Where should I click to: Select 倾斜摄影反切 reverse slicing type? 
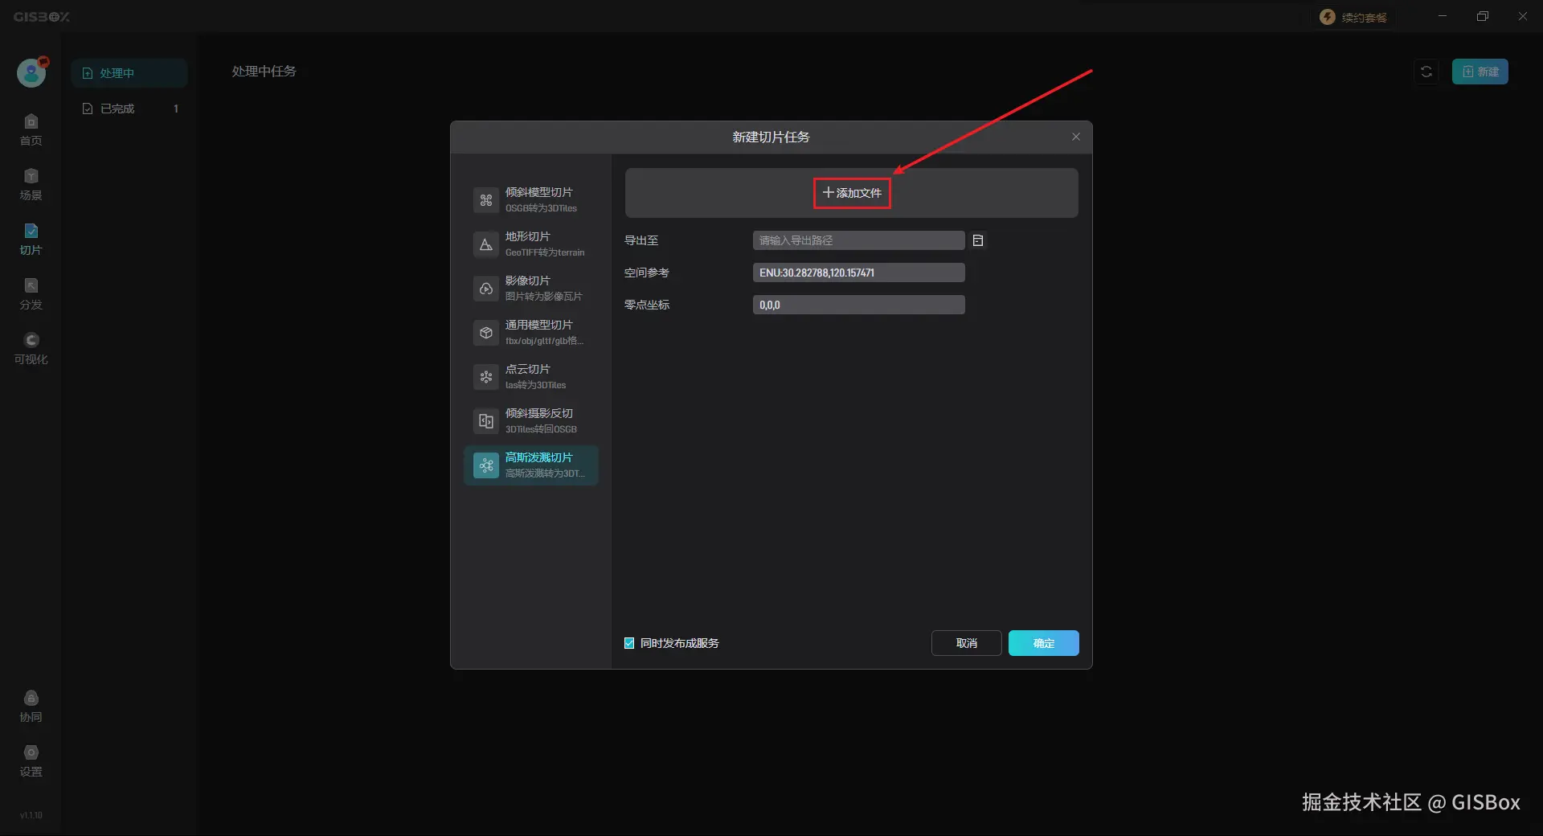(x=531, y=420)
